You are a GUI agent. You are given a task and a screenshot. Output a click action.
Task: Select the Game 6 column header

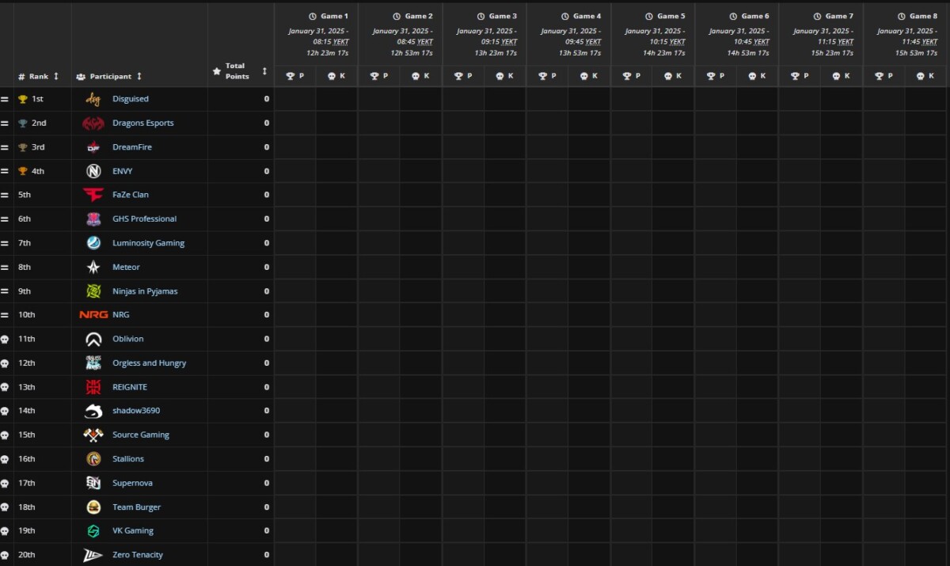(749, 16)
